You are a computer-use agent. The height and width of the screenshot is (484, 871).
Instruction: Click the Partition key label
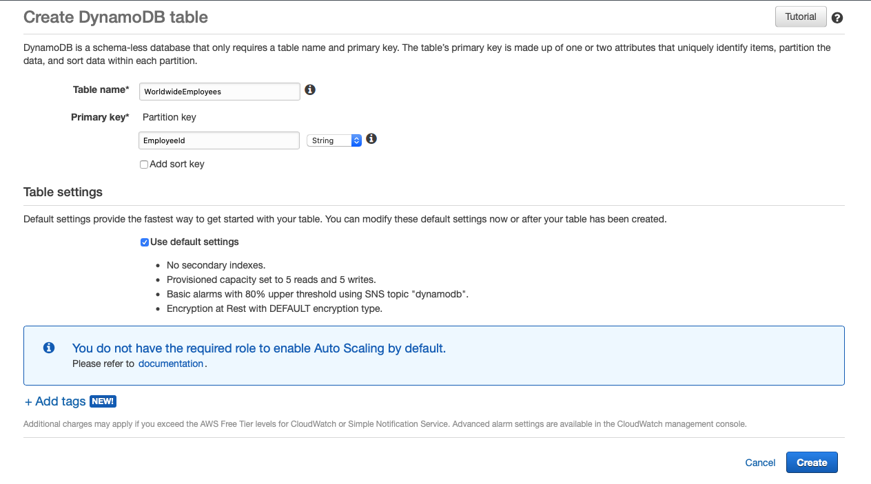point(170,117)
